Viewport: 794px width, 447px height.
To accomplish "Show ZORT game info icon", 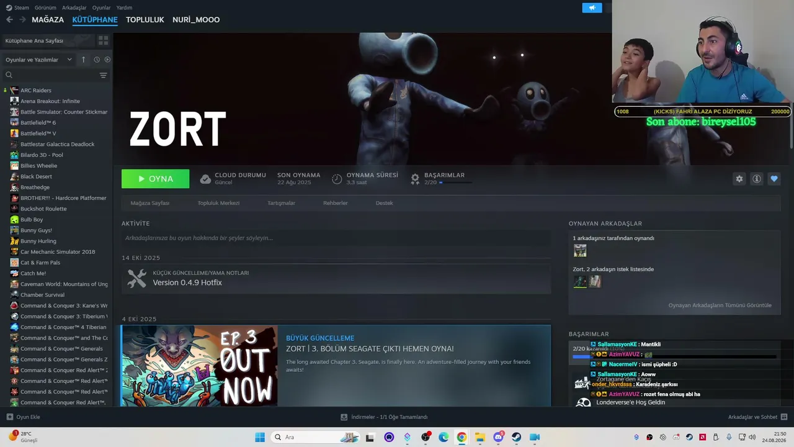I will (756, 179).
